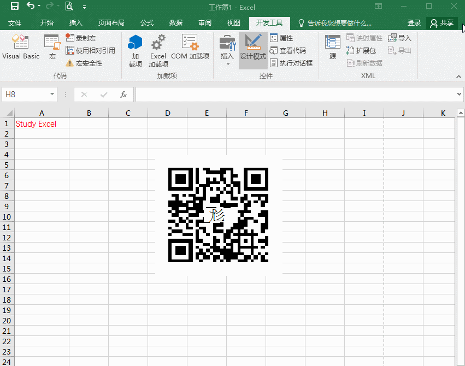This screenshot has height=366, width=465.
Task: Select row 24 header
Action: pyautogui.click(x=7, y=362)
